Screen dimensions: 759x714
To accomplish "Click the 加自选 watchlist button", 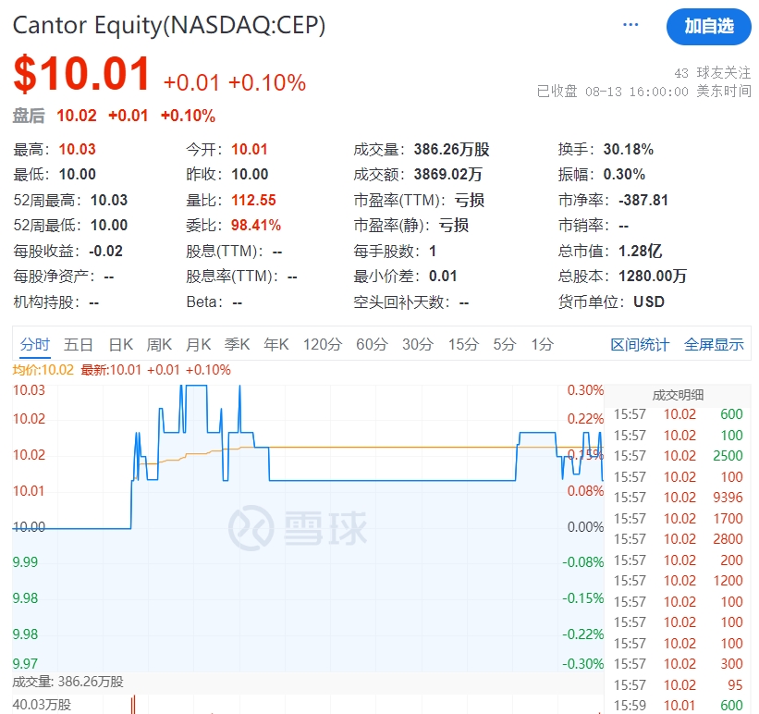I will coord(708,28).
